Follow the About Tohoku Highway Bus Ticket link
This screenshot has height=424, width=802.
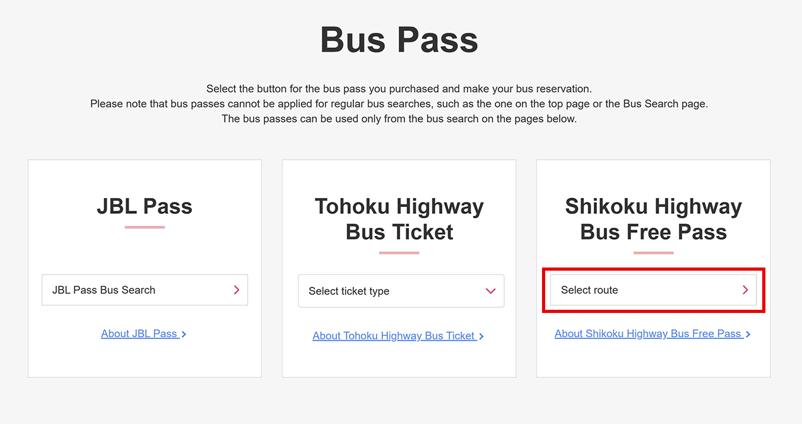click(x=394, y=336)
